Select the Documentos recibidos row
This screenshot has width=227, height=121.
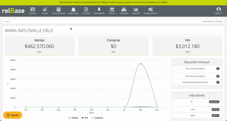(x=197, y=76)
